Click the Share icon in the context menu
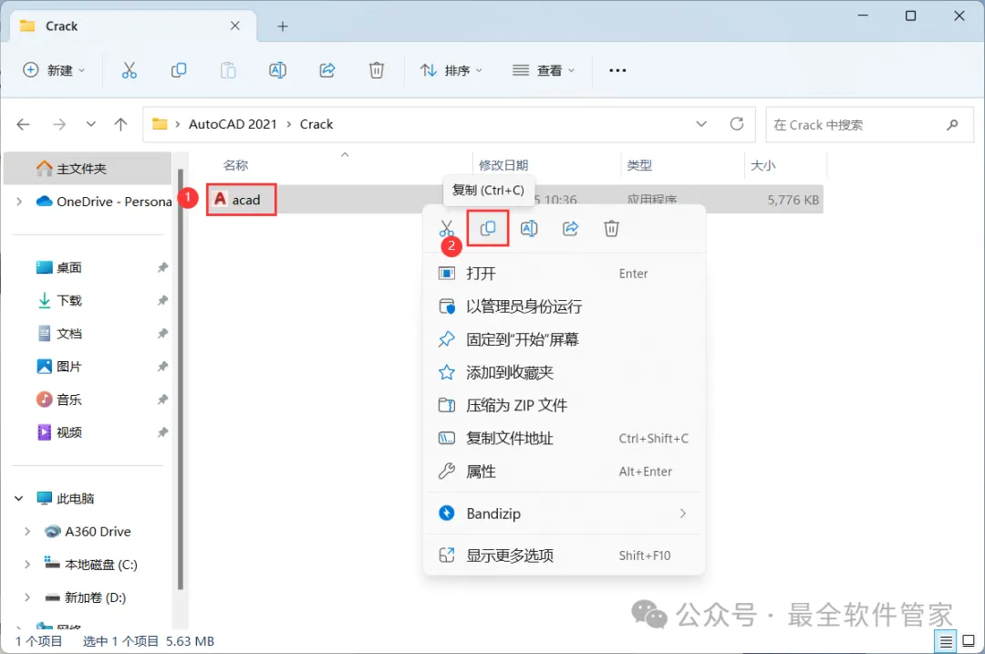Screen dimensions: 985x654 click(570, 229)
